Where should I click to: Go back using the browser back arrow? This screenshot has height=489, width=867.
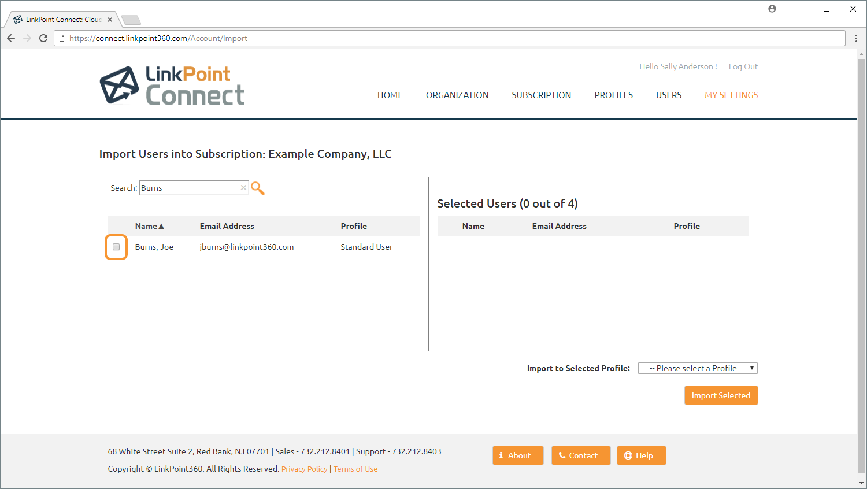(x=11, y=38)
